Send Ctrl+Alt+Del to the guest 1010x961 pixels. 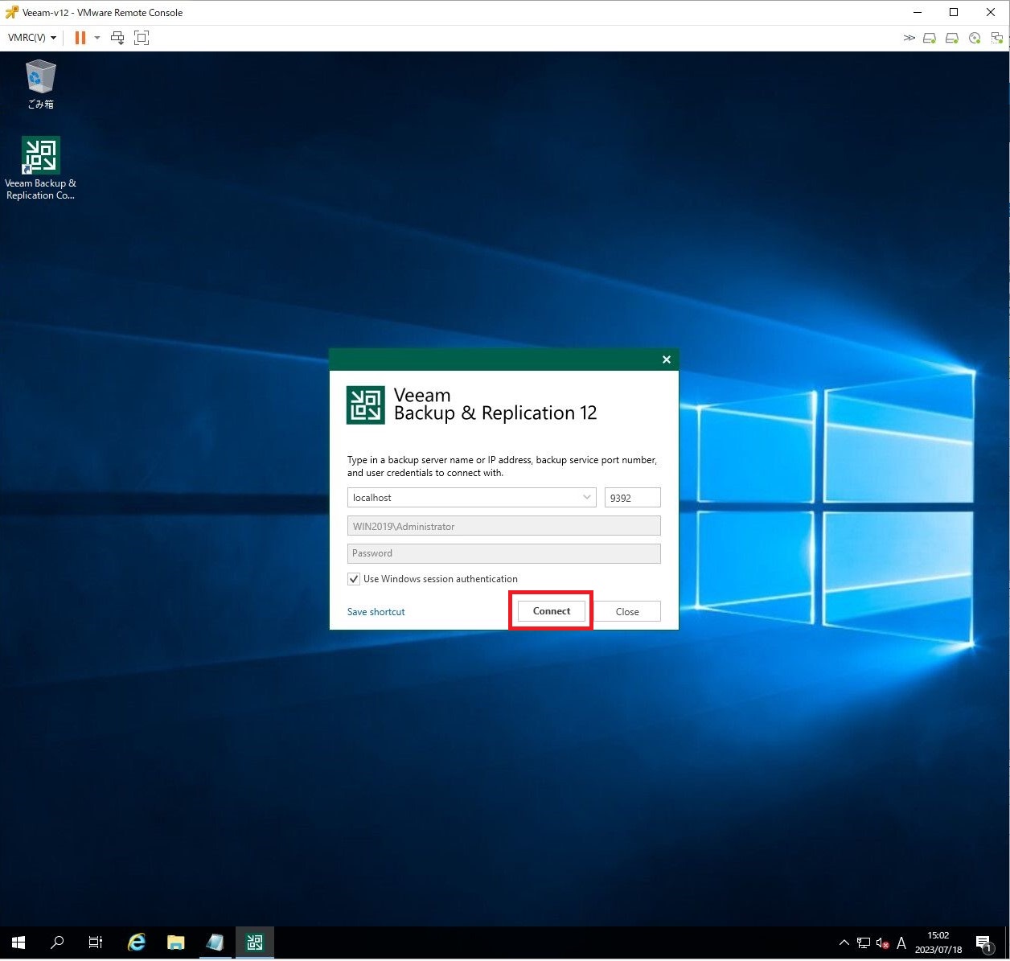click(x=117, y=38)
